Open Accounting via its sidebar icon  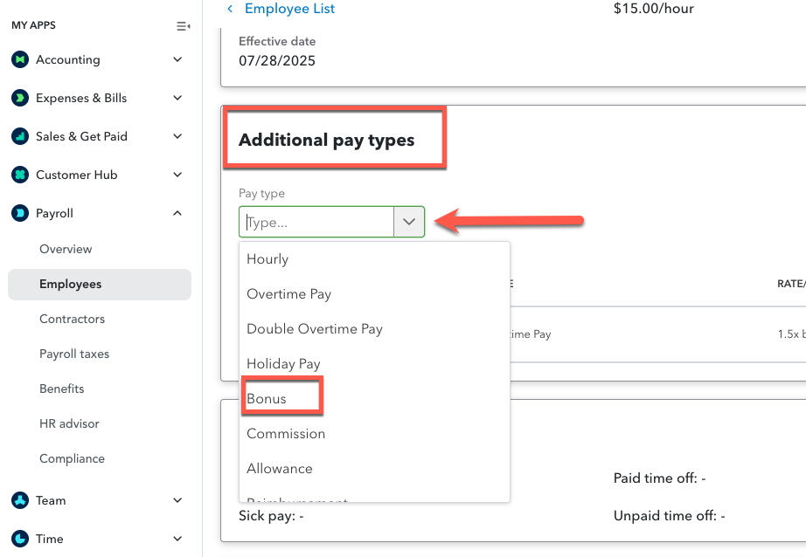[x=20, y=59]
